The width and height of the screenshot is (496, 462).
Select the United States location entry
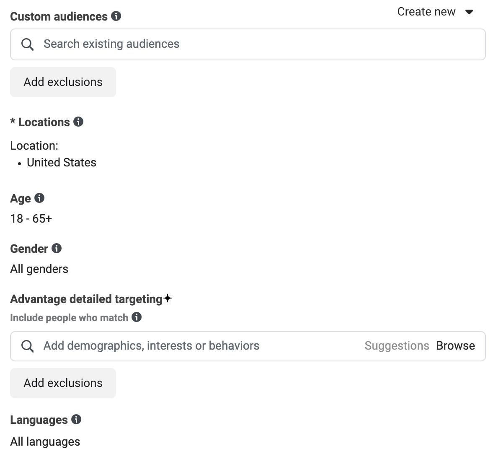click(61, 162)
